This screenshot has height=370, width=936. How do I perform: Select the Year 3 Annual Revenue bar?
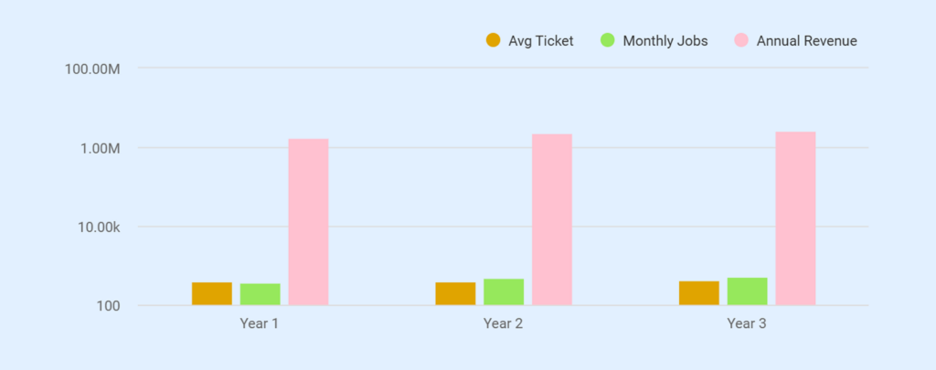click(795, 218)
